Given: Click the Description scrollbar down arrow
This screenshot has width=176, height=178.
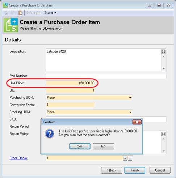Looking at the screenshot, I should [x=164, y=69].
